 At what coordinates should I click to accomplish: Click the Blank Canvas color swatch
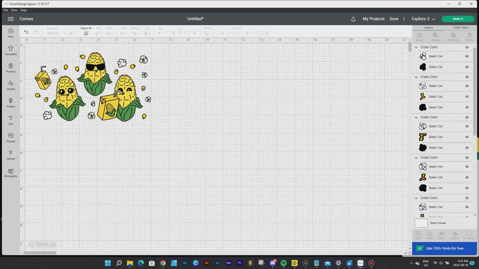coord(420,223)
